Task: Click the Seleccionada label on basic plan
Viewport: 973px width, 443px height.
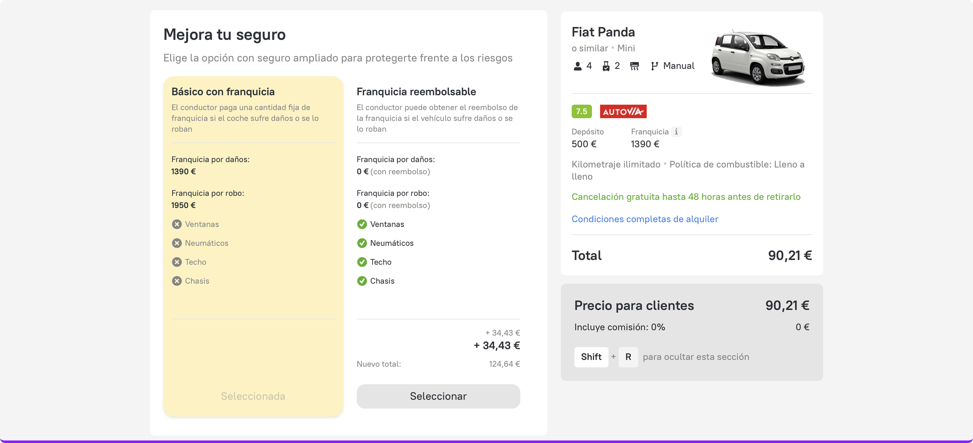Action: pyautogui.click(x=253, y=396)
